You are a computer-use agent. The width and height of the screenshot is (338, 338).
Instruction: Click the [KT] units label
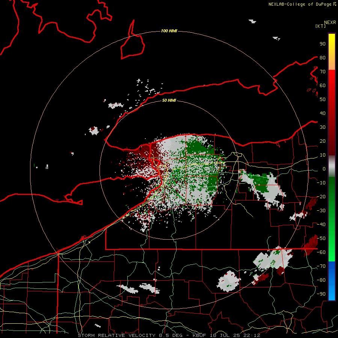pos(320,26)
